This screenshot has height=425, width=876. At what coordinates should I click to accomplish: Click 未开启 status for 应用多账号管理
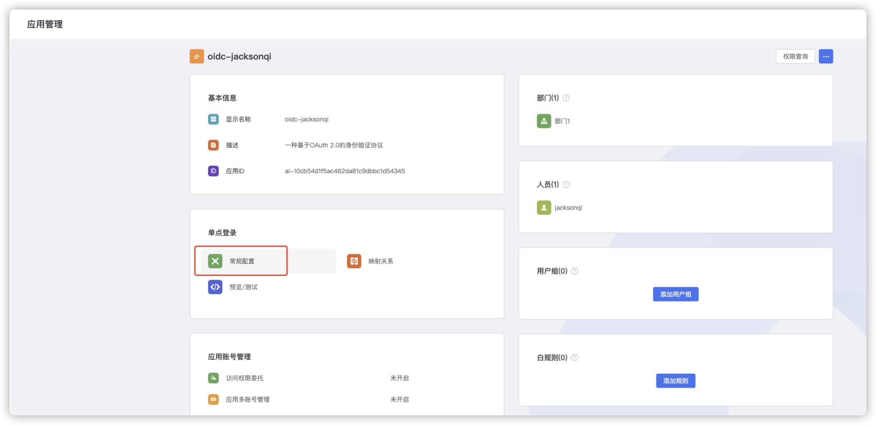(x=399, y=399)
